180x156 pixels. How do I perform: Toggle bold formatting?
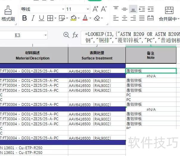click(24, 18)
